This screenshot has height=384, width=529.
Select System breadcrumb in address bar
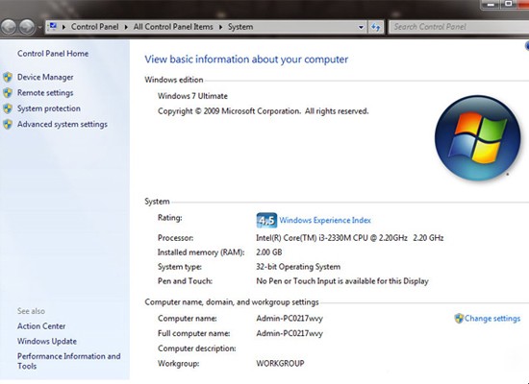[x=240, y=27]
